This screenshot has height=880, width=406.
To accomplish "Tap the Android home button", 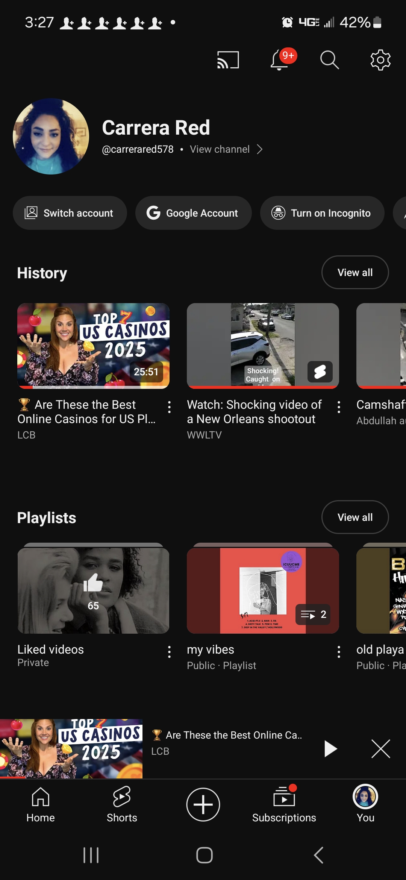I will click(205, 855).
